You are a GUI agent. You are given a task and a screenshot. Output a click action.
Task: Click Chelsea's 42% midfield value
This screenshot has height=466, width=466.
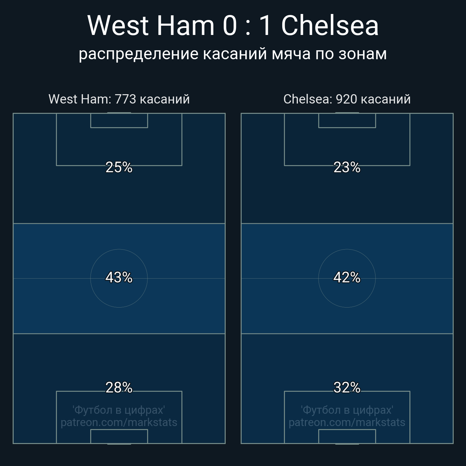coord(347,277)
